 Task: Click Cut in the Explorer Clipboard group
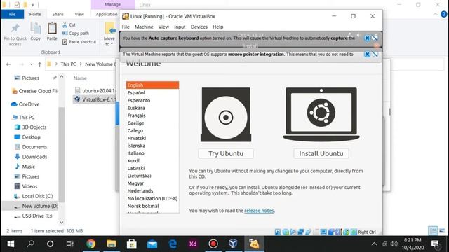[69, 25]
